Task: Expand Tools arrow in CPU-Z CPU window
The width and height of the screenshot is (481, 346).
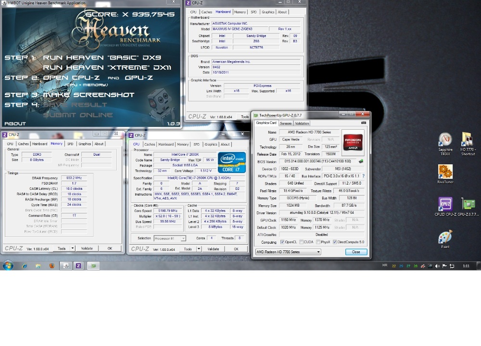Action: 199,249
